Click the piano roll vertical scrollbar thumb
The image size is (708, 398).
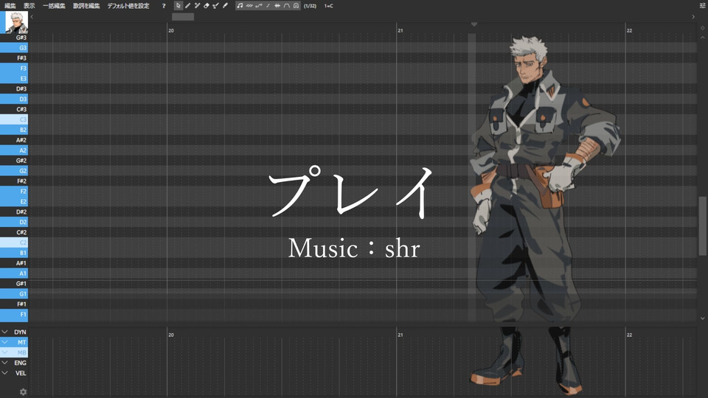(x=702, y=226)
